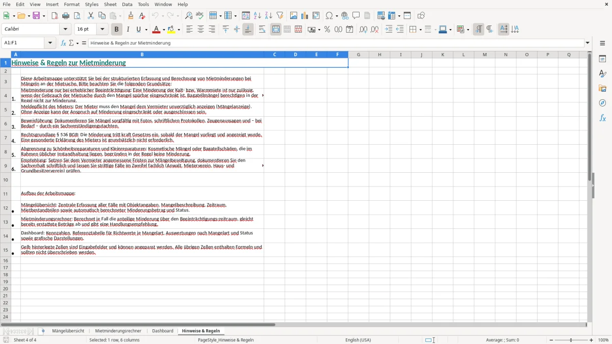Toggle align bottom
This screenshot has width=612, height=344.
coord(248,30)
